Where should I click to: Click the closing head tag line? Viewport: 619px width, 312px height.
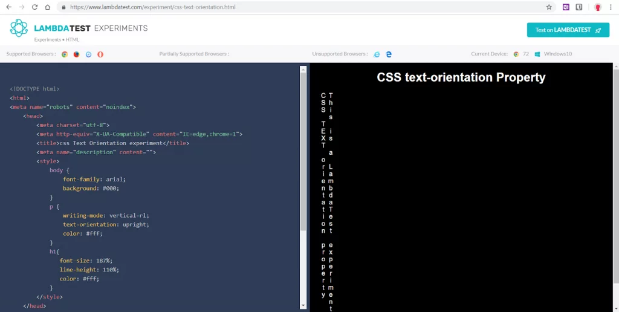click(x=34, y=306)
